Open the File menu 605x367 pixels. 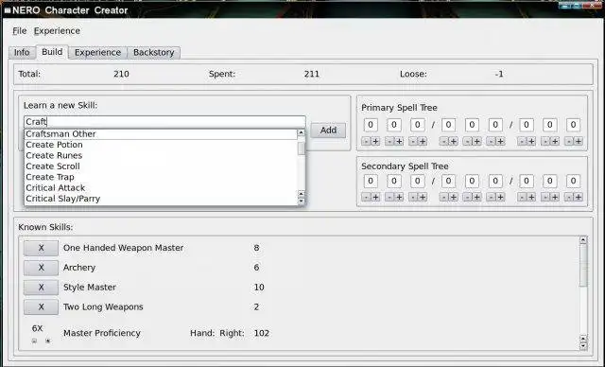coord(19,31)
